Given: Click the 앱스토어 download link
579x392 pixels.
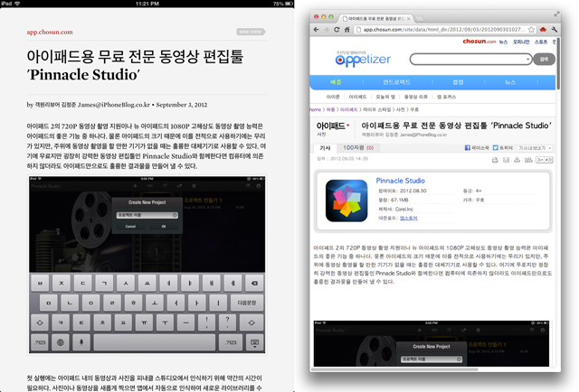Looking at the screenshot, I should tap(408, 219).
